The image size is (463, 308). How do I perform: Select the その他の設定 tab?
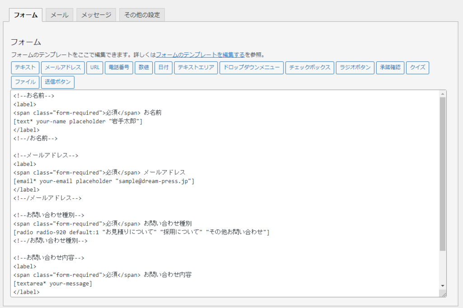[142, 15]
